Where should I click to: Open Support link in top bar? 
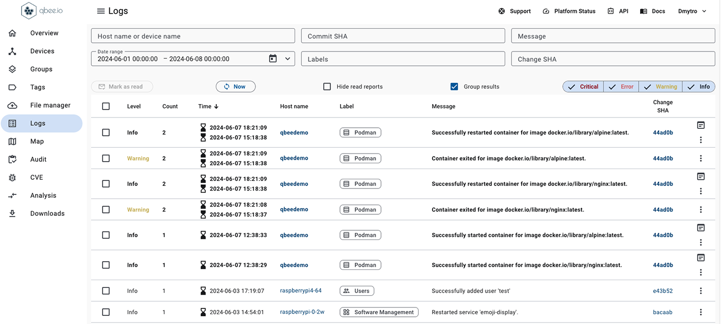(x=514, y=11)
